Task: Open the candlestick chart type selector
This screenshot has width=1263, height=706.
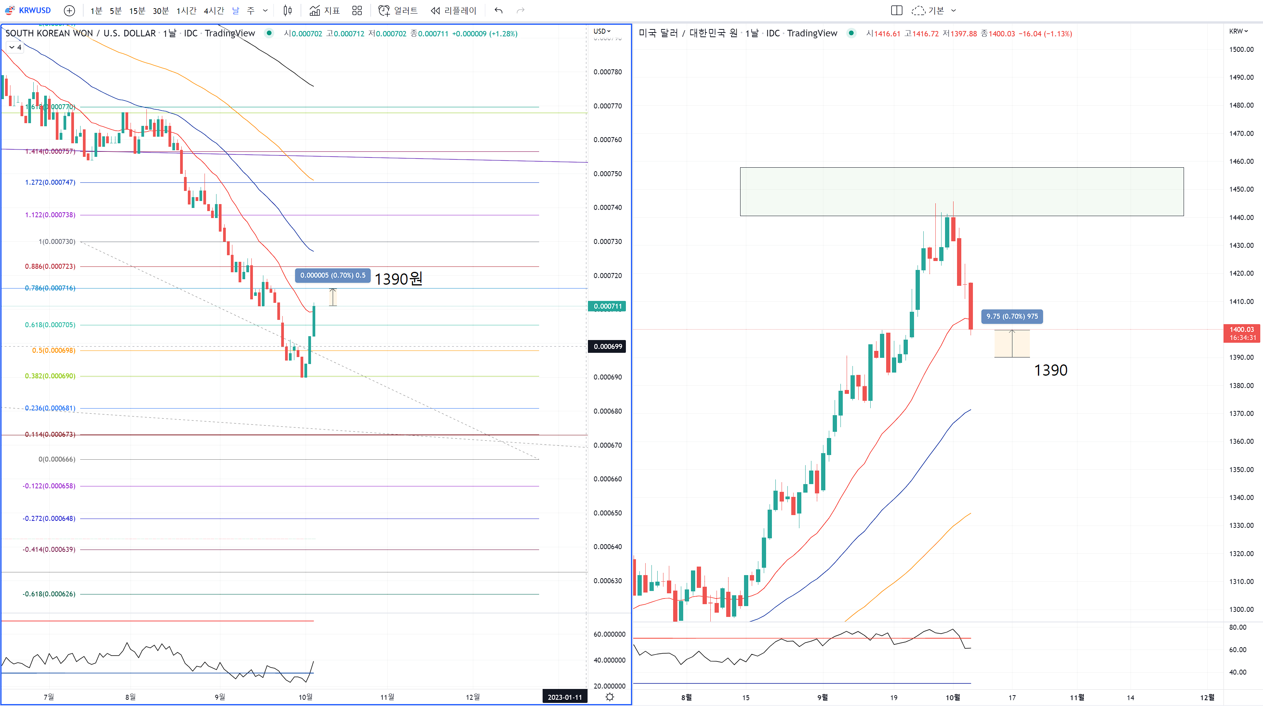Action: [x=288, y=10]
